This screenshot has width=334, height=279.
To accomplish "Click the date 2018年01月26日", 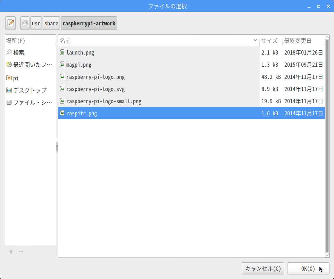I will [303, 52].
